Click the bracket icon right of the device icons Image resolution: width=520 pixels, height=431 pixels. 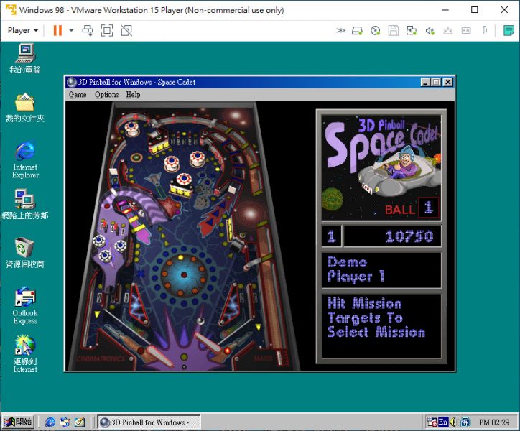coord(485,30)
